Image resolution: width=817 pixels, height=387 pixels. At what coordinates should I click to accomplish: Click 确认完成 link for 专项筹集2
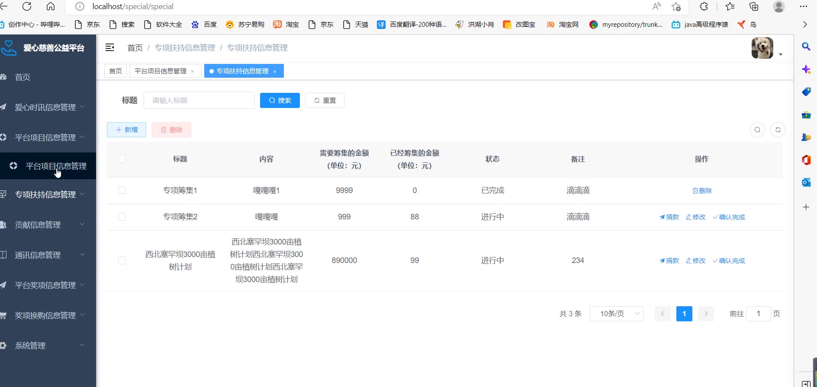[729, 217]
